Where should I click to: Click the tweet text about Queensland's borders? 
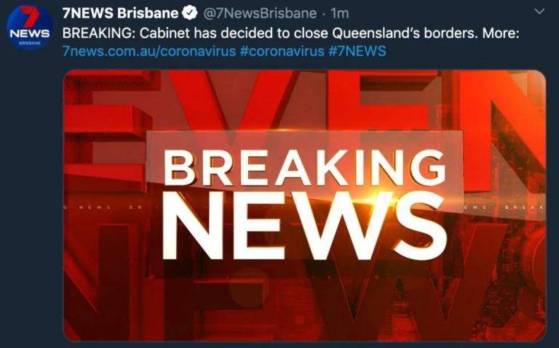pyautogui.click(x=290, y=33)
